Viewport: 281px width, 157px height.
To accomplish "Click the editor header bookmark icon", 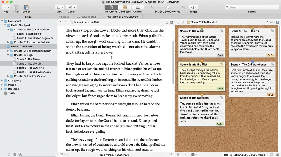I will tap(172, 22).
